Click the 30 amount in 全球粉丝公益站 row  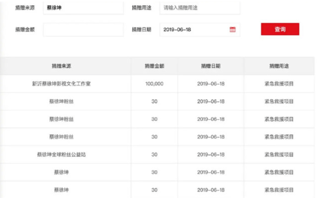click(154, 154)
